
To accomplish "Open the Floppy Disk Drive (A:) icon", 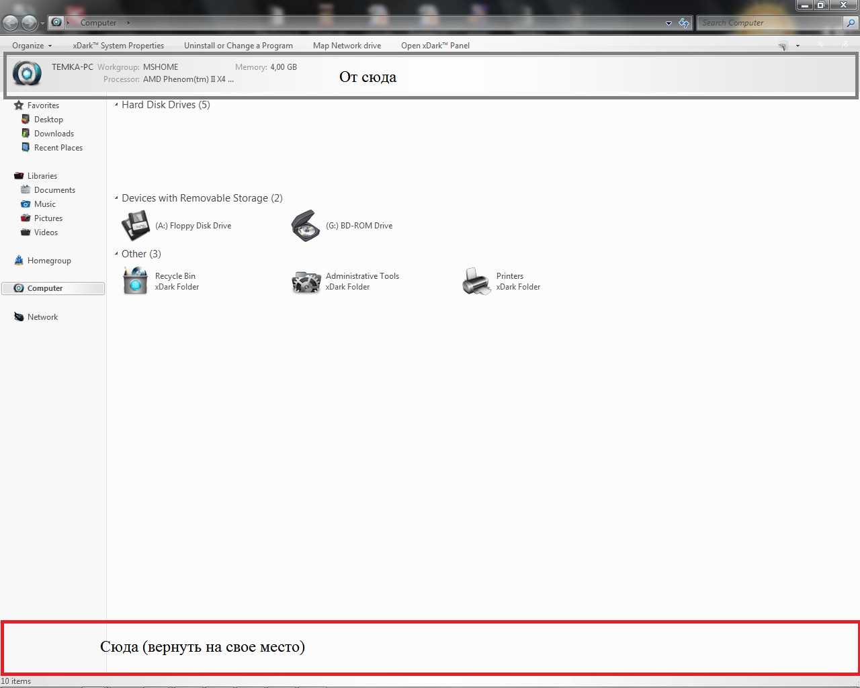I will click(135, 226).
